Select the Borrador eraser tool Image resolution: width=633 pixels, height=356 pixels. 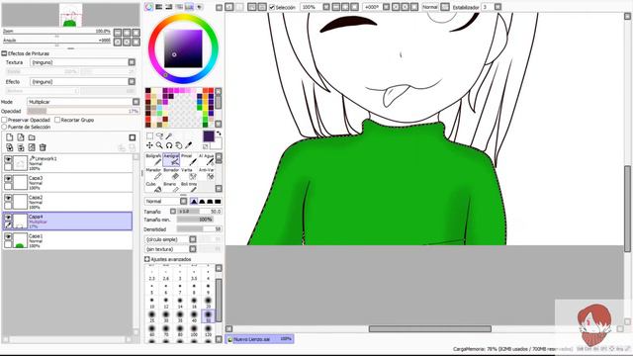pyautogui.click(x=171, y=174)
